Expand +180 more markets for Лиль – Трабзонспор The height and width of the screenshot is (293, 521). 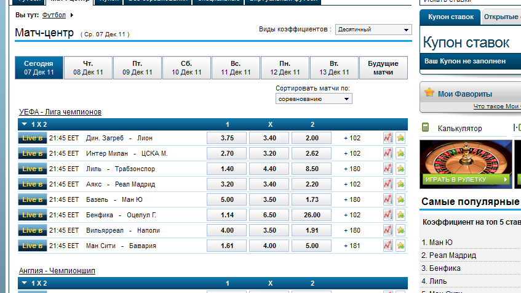(x=352, y=169)
